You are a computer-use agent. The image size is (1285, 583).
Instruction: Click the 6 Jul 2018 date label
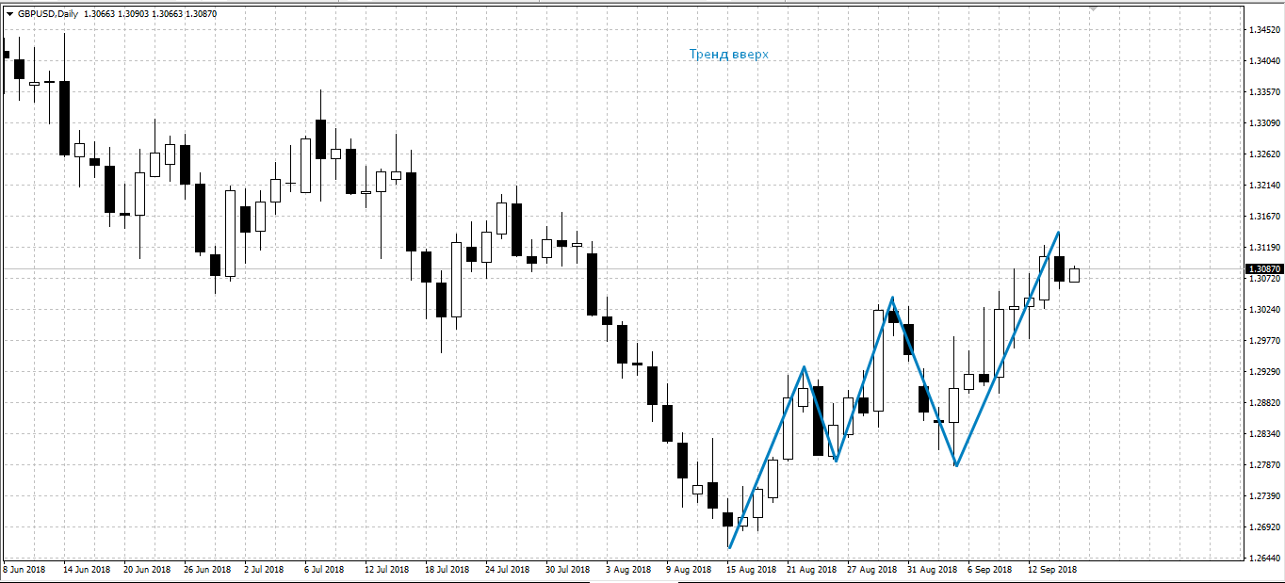pyautogui.click(x=324, y=570)
